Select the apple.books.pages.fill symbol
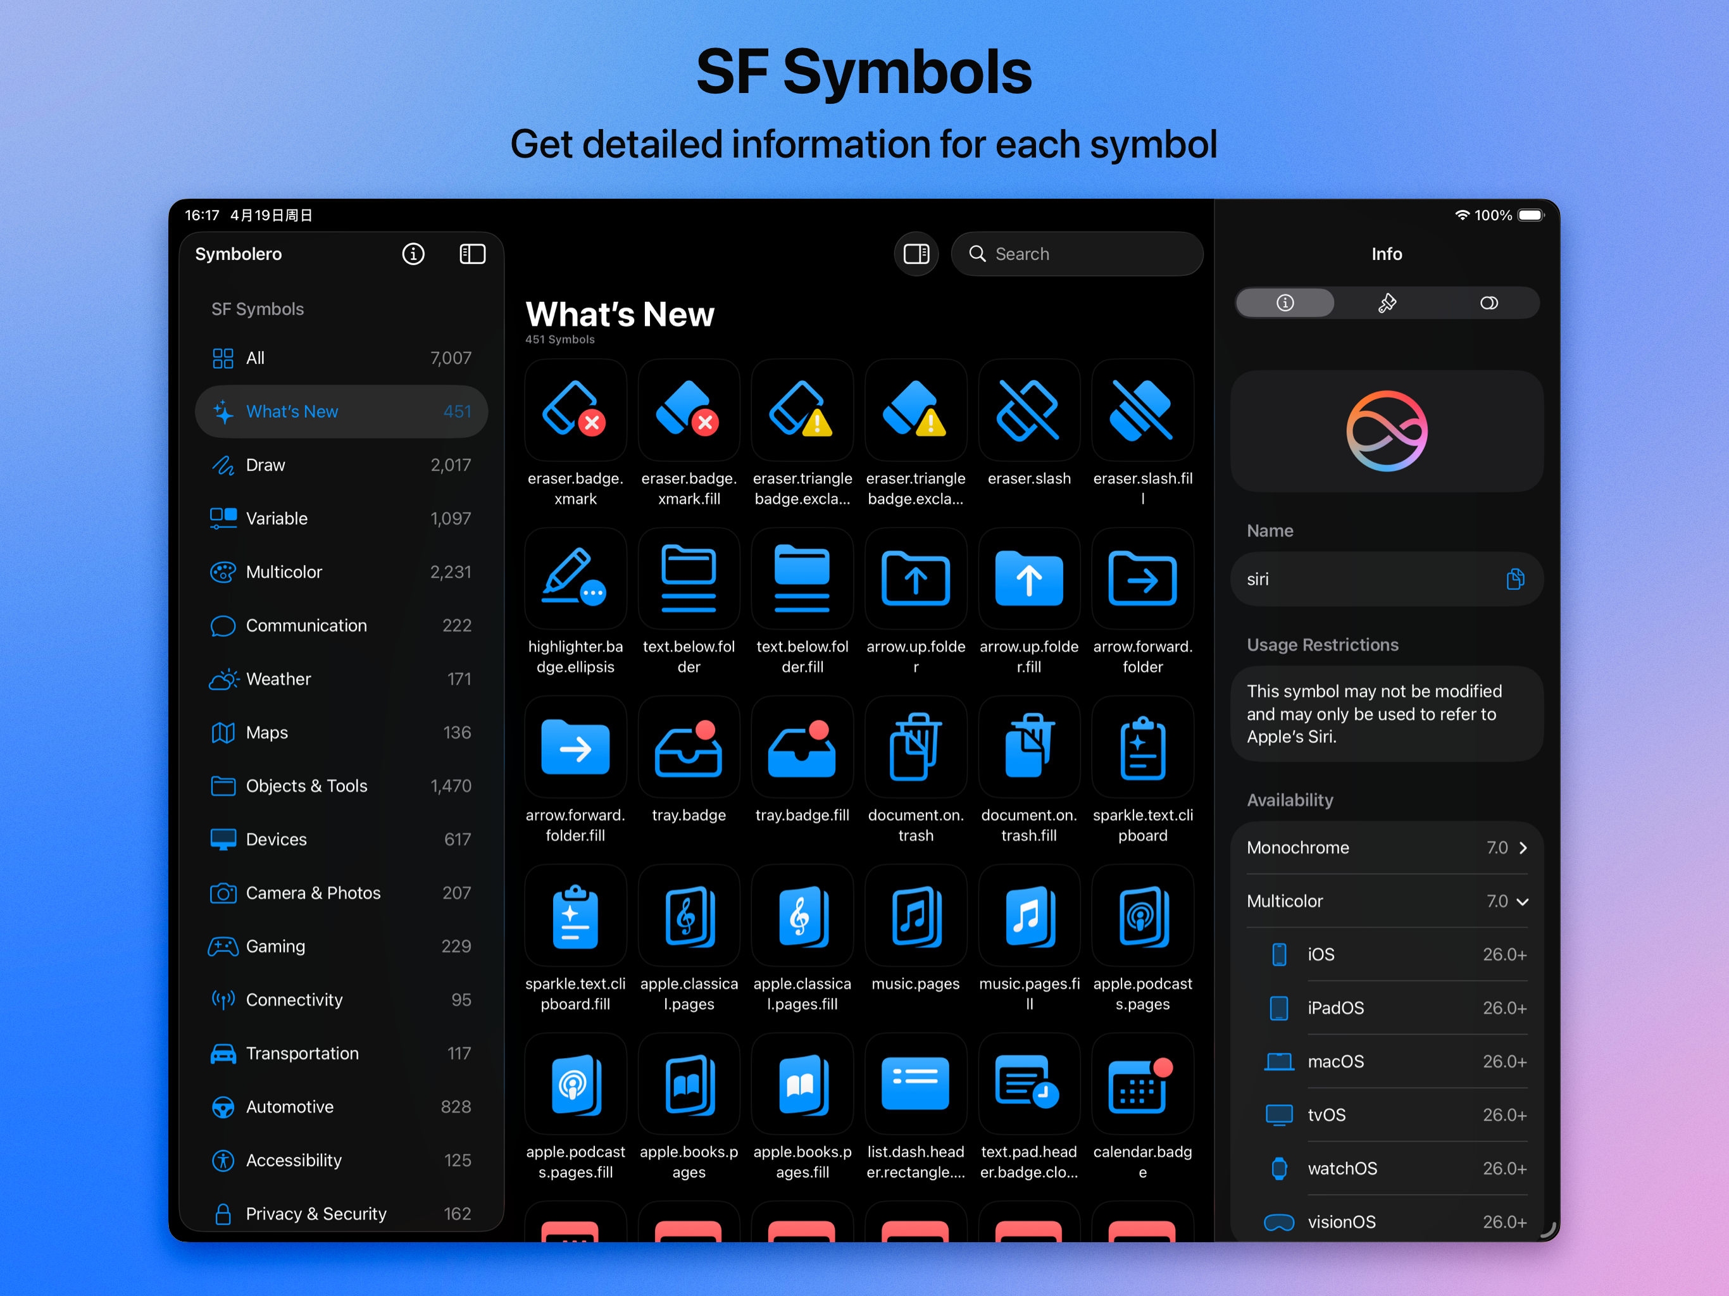This screenshot has height=1296, width=1729. coord(802,1083)
